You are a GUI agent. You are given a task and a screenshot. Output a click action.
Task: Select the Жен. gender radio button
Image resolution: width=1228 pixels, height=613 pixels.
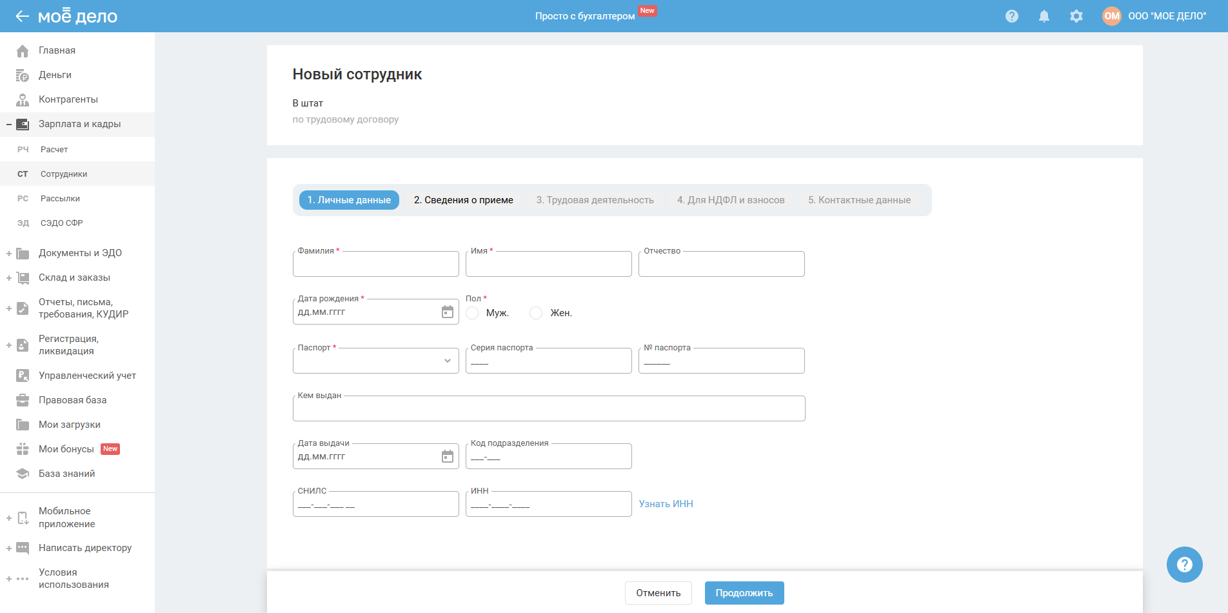pos(536,313)
